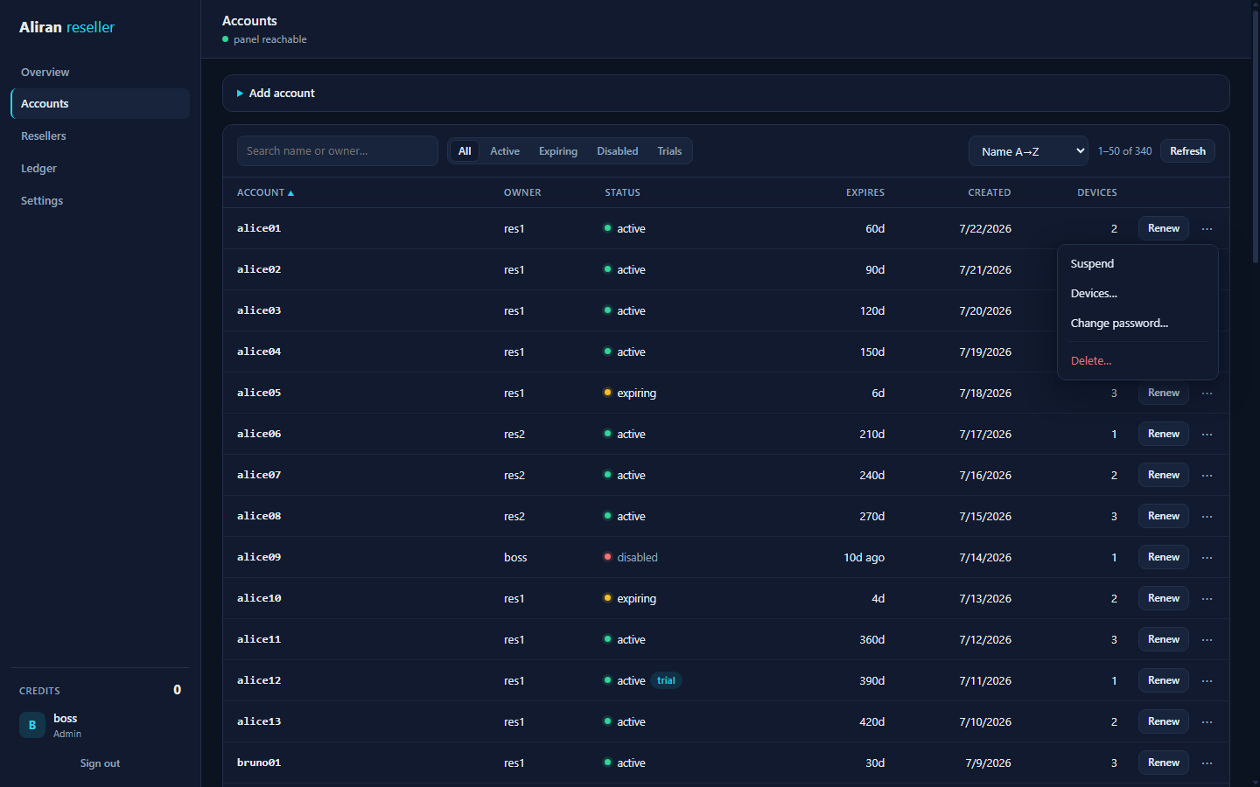Image resolution: width=1260 pixels, height=787 pixels.
Task: Click the panel reachable status text
Action: 269,39
